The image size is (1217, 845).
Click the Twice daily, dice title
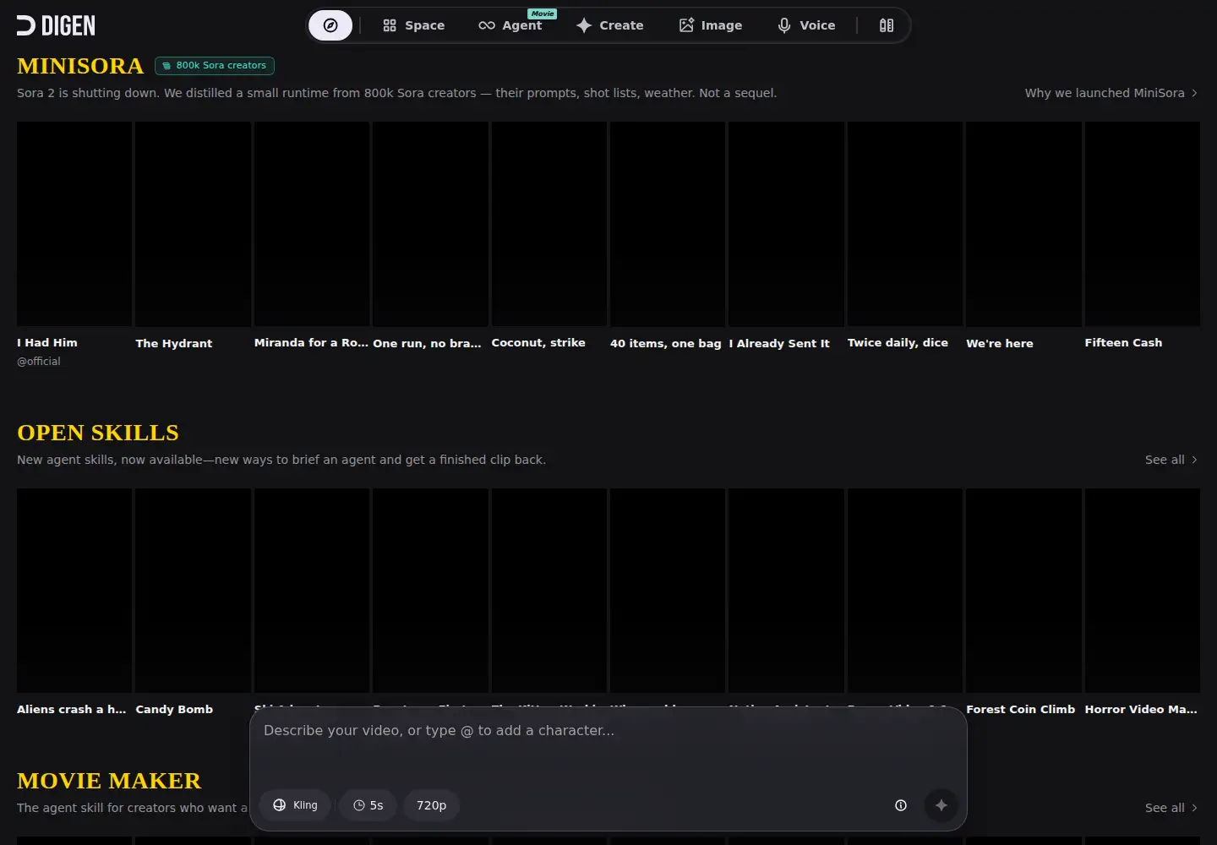898,342
